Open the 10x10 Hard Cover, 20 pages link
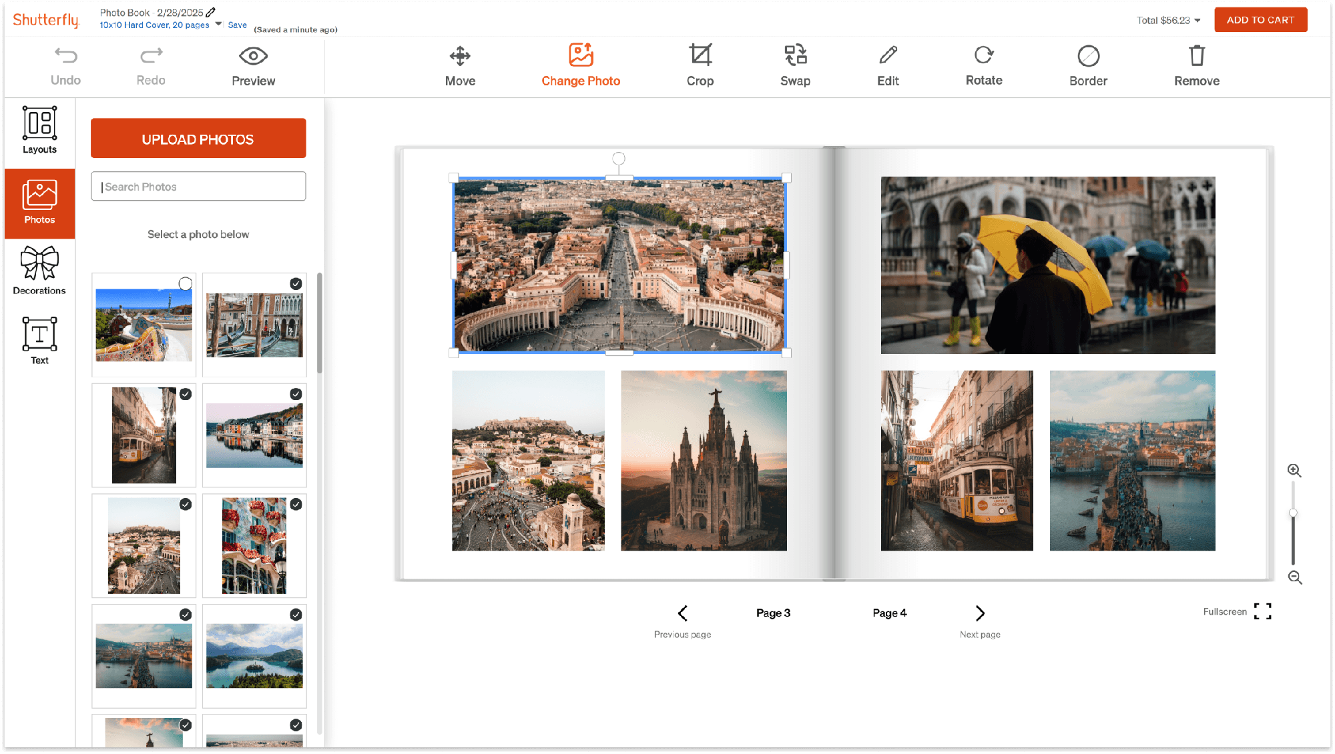The width and height of the screenshot is (1335, 754). click(x=154, y=25)
